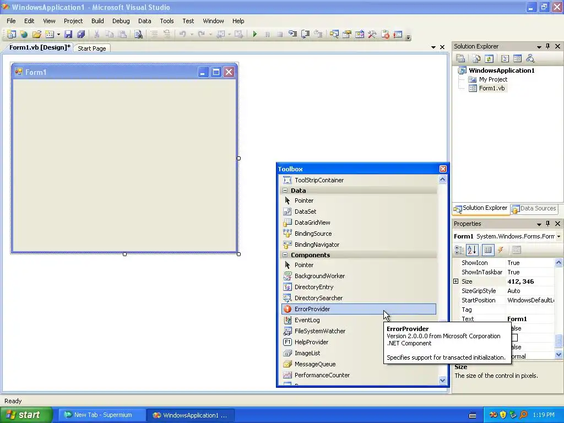This screenshot has height=423, width=564.
Task: Open Solution Explorer from the main toolbar icon
Action: (x=334, y=34)
